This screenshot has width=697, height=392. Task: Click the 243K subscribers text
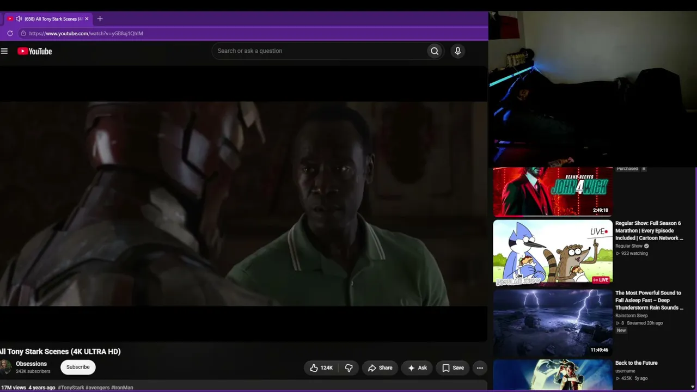33,371
